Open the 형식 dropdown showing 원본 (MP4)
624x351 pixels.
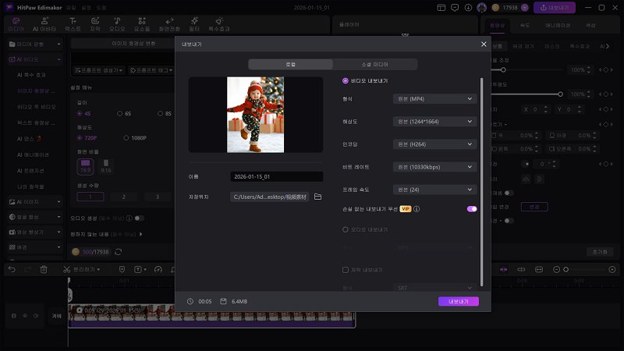click(434, 99)
